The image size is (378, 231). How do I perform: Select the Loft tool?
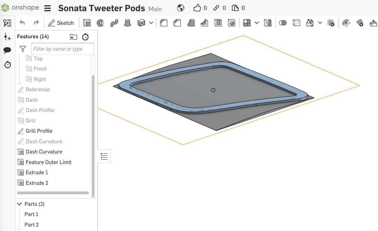[x=127, y=23]
